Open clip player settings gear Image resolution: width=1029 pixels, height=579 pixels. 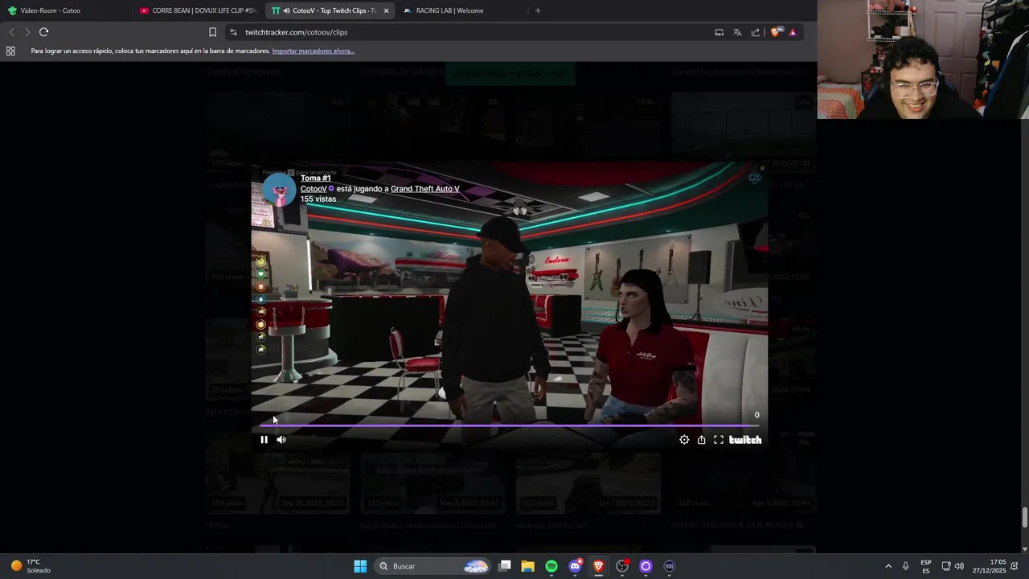click(x=684, y=440)
